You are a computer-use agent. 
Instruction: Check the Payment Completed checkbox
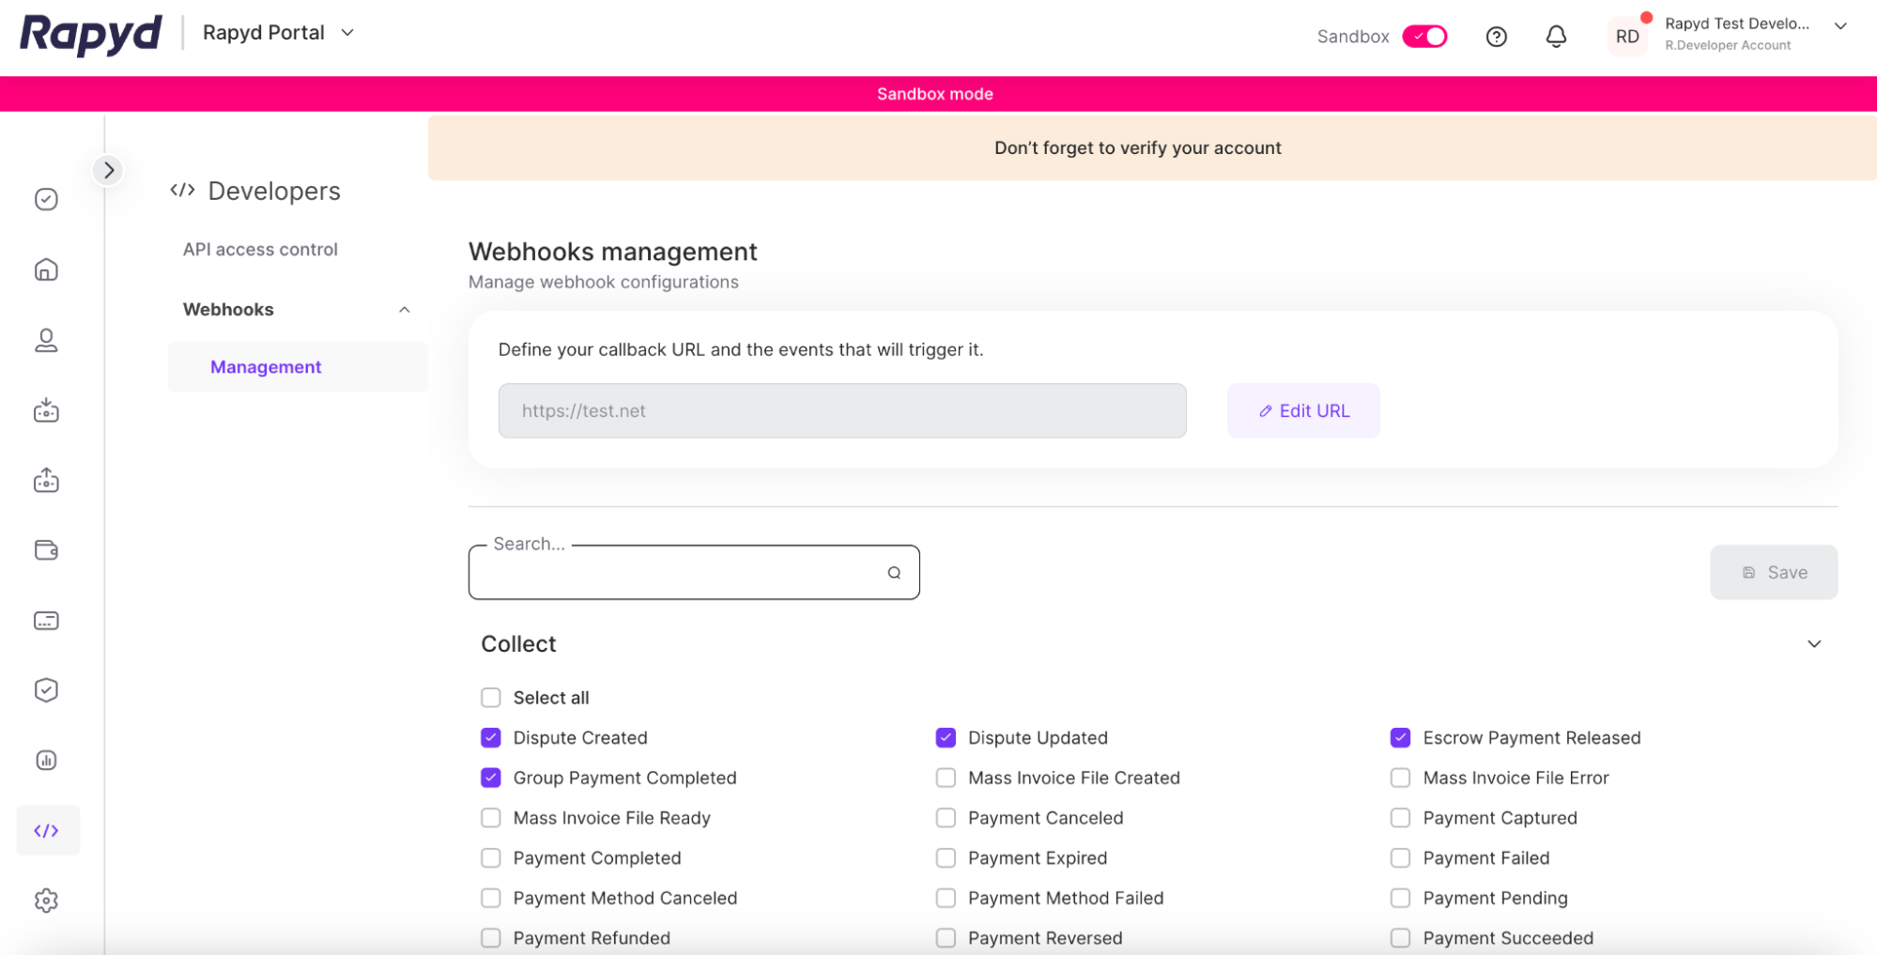pyautogui.click(x=490, y=857)
